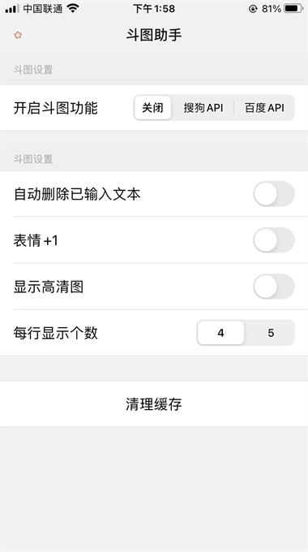The width and height of the screenshot is (308, 552).
Task: Tap the 斗图助手 title text
Action: [x=154, y=35]
